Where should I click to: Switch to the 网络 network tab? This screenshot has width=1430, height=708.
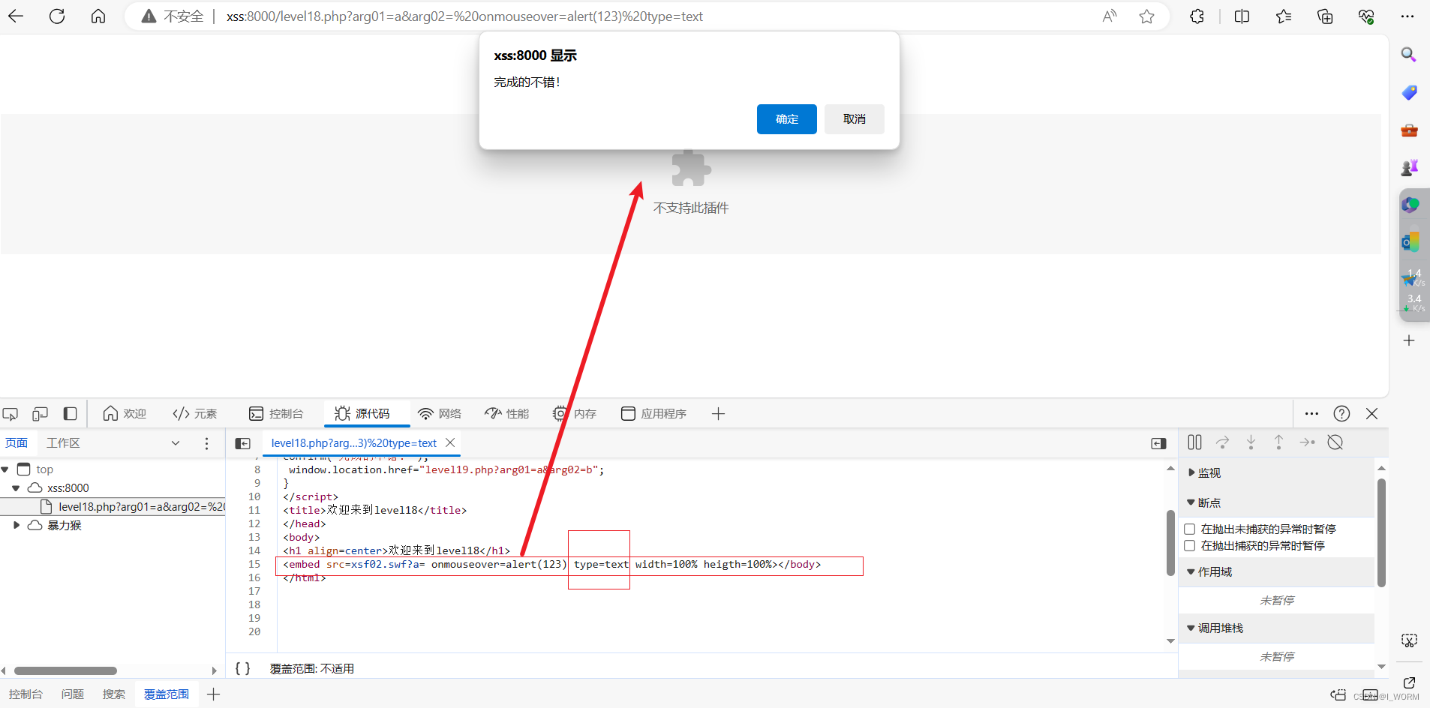point(440,414)
